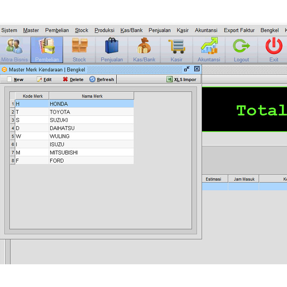Open the Kas/Bank menu

point(131,30)
